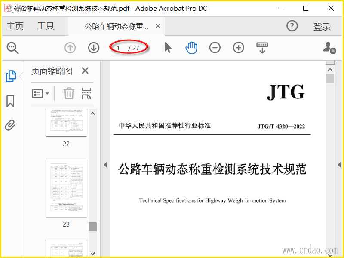Close the 页面缩略图 panel
This screenshot has width=344, height=258.
(85, 71)
